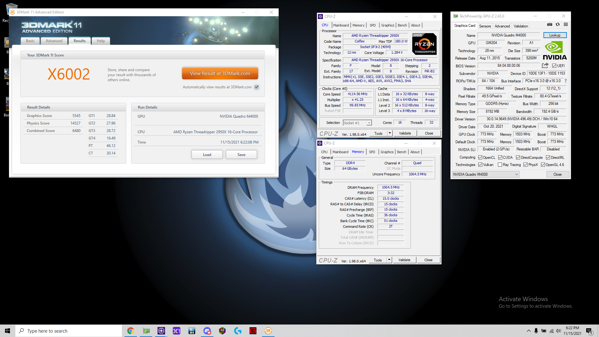This screenshot has height=337, width=599.
Task: Open the GPU-Z taskbar icon
Action: [146, 331]
